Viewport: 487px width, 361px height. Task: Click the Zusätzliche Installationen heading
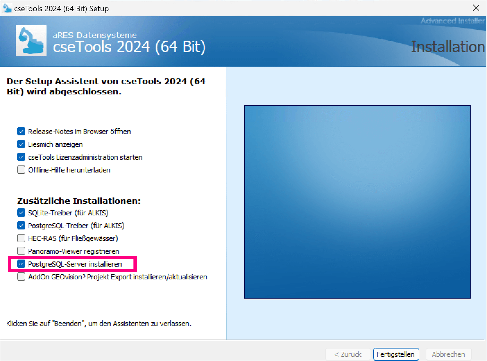point(79,201)
